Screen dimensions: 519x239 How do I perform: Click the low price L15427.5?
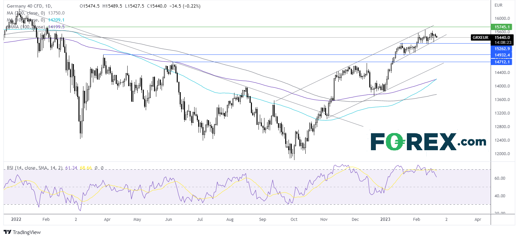click(x=135, y=6)
